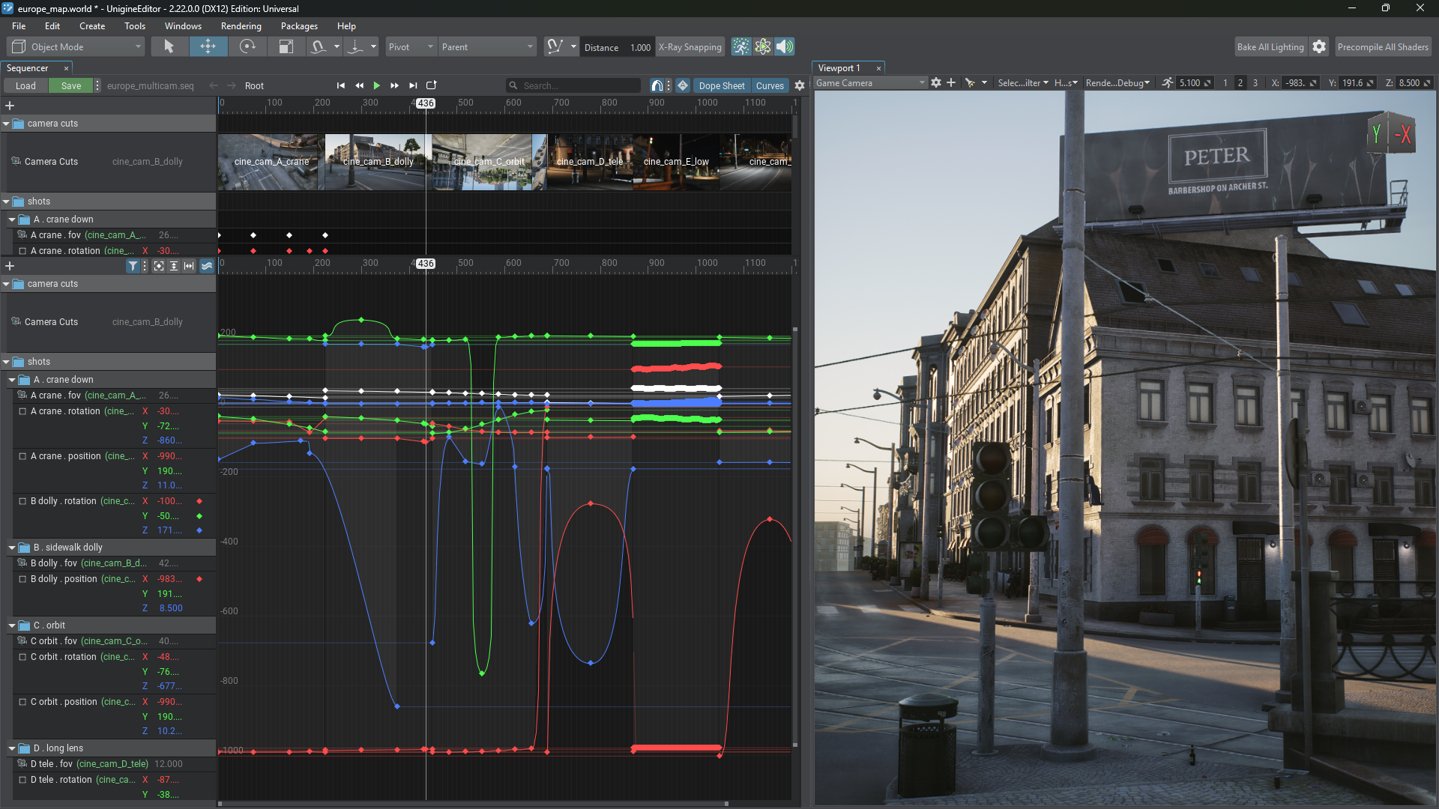Tick the C orbit . rotation checkbox
The height and width of the screenshot is (809, 1439).
pyautogui.click(x=22, y=657)
